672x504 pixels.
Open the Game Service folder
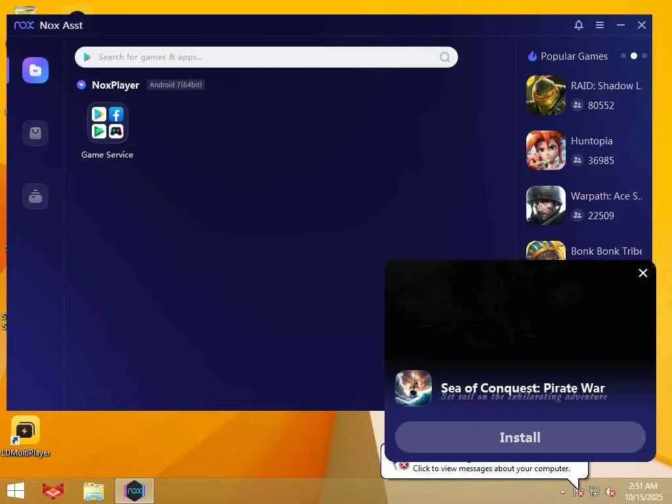pos(107,123)
